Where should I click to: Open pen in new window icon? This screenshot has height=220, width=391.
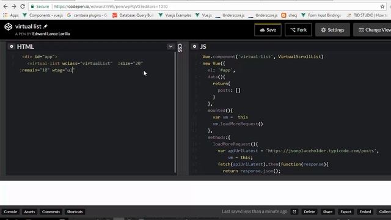tap(294, 212)
